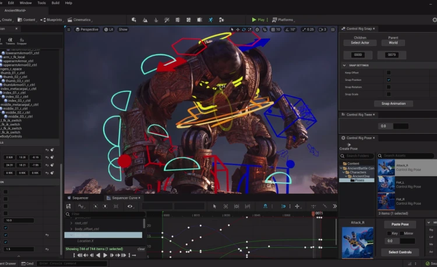Screen dimensions: 437x267
Task: Open the Edit menu
Action: click(x=11, y=3)
